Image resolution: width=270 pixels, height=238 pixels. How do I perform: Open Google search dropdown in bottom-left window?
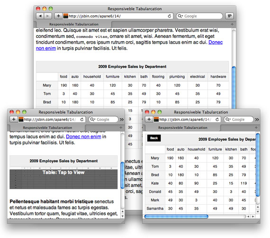93,119
